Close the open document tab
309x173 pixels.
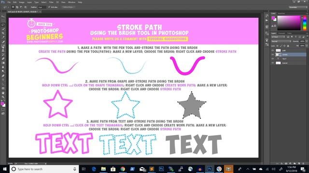click(40, 12)
